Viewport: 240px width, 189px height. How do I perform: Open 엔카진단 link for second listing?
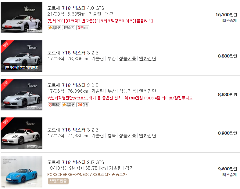[x=148, y=59]
